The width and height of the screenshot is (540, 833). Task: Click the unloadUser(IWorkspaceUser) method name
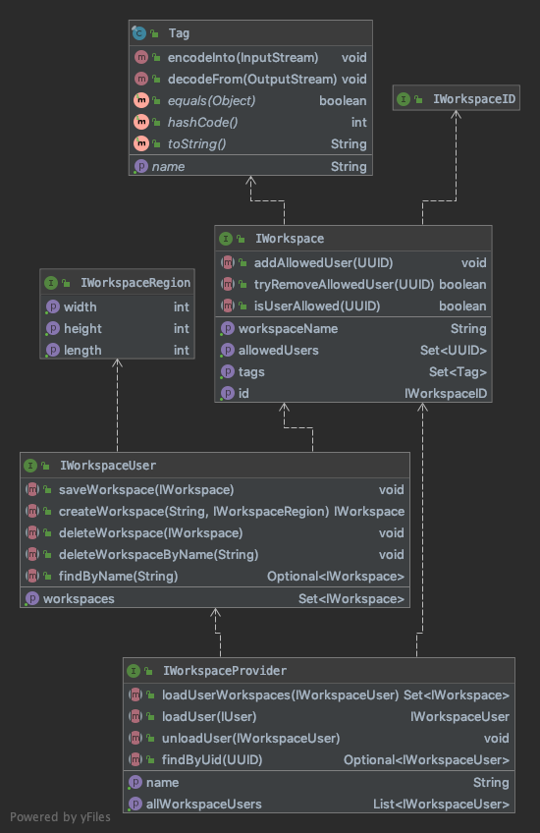click(250, 738)
